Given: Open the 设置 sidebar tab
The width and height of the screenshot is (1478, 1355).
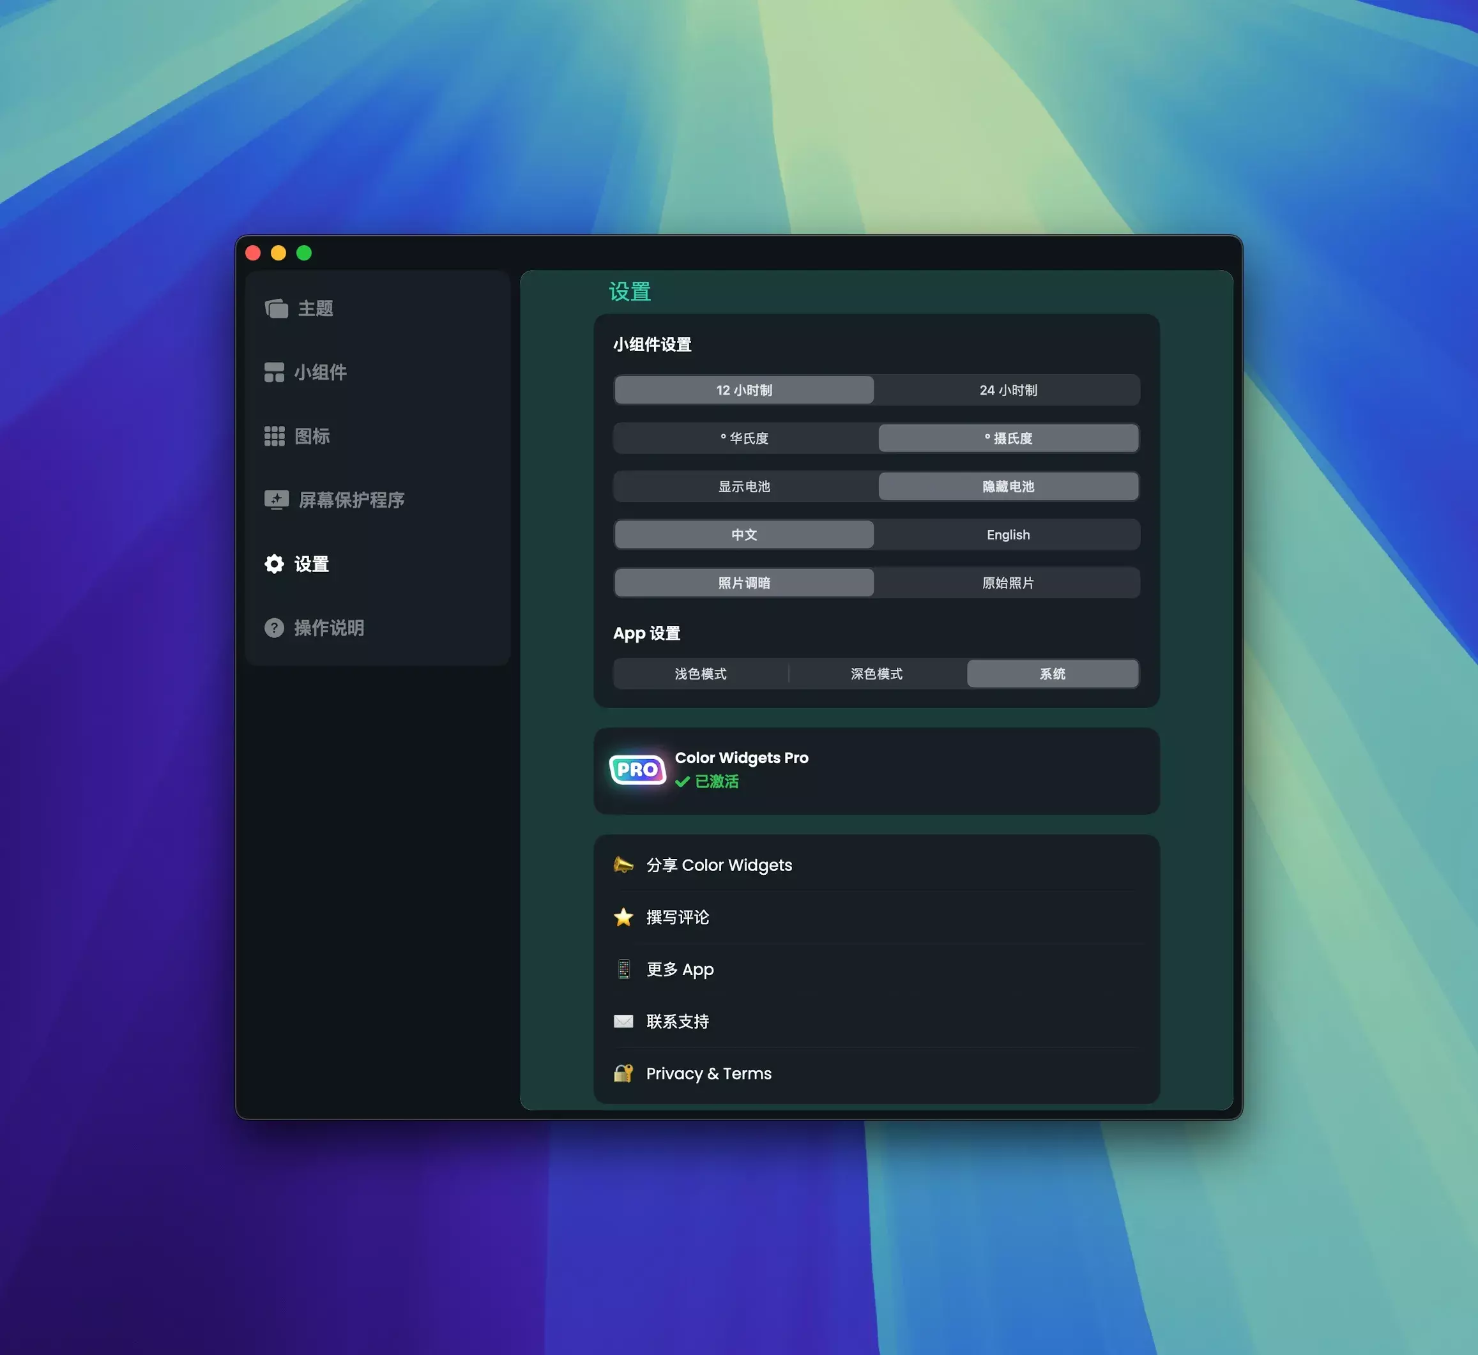Looking at the screenshot, I should click(x=311, y=564).
